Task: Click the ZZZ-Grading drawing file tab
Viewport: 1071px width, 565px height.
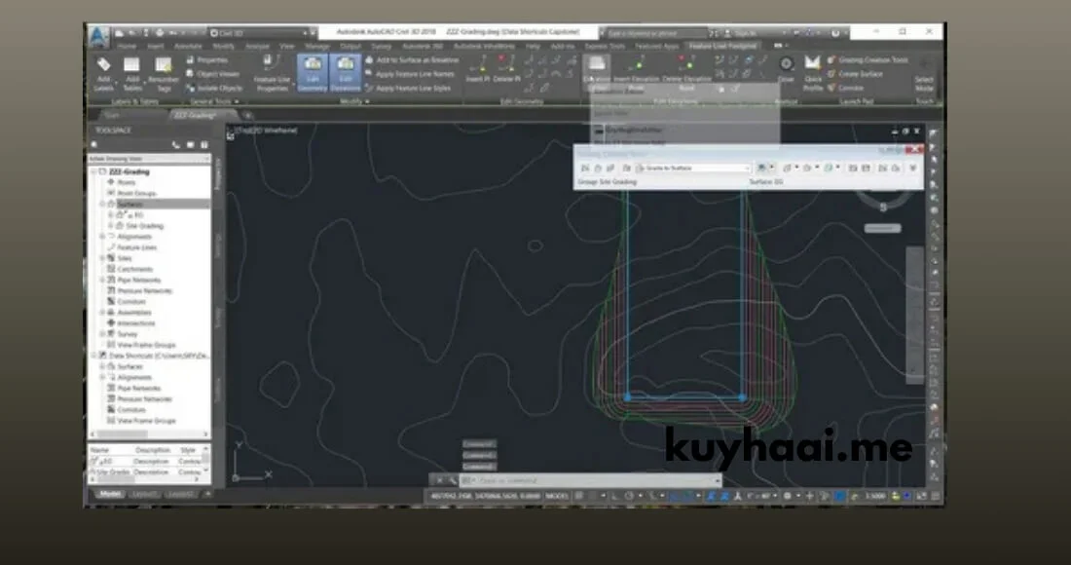Action: tap(201, 116)
